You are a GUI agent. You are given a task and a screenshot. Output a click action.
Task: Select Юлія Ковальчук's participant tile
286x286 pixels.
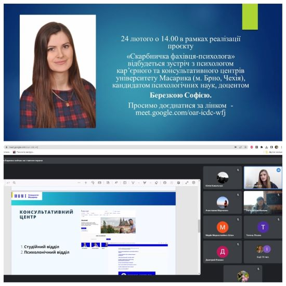coord(223,178)
